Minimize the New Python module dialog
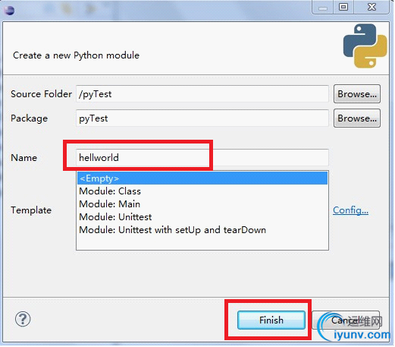 tap(323, 8)
